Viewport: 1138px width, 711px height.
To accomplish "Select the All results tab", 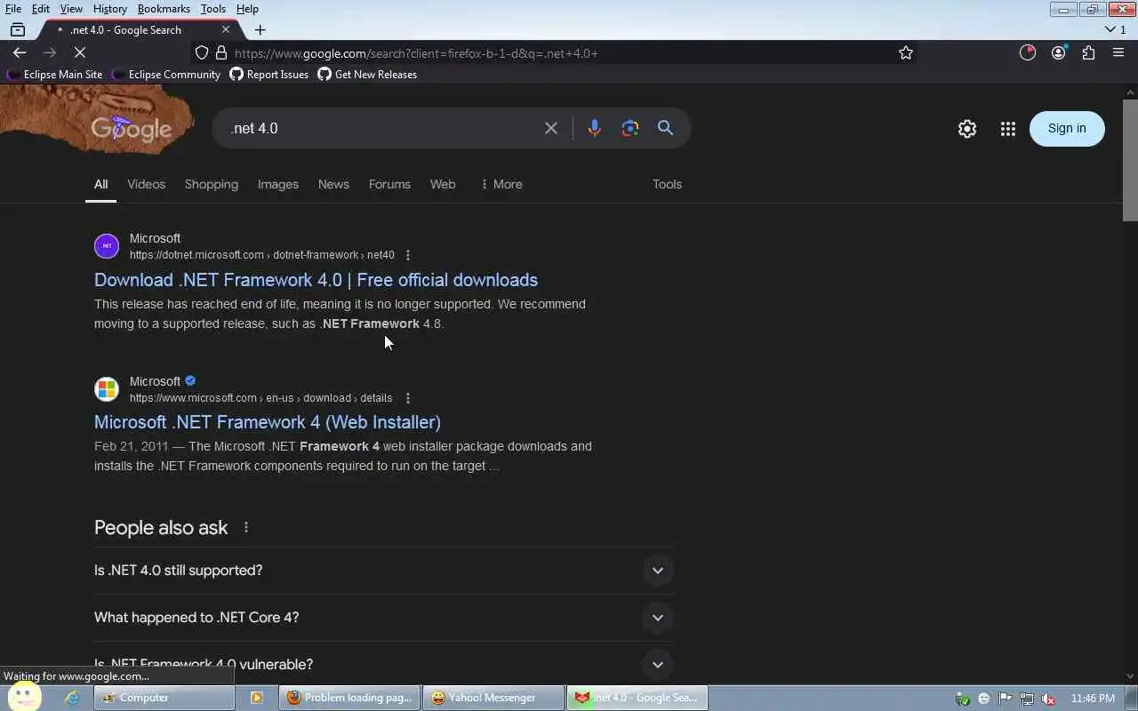I will pos(100,184).
